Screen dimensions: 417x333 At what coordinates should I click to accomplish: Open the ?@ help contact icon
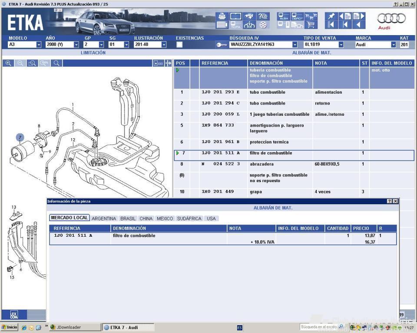263,16
